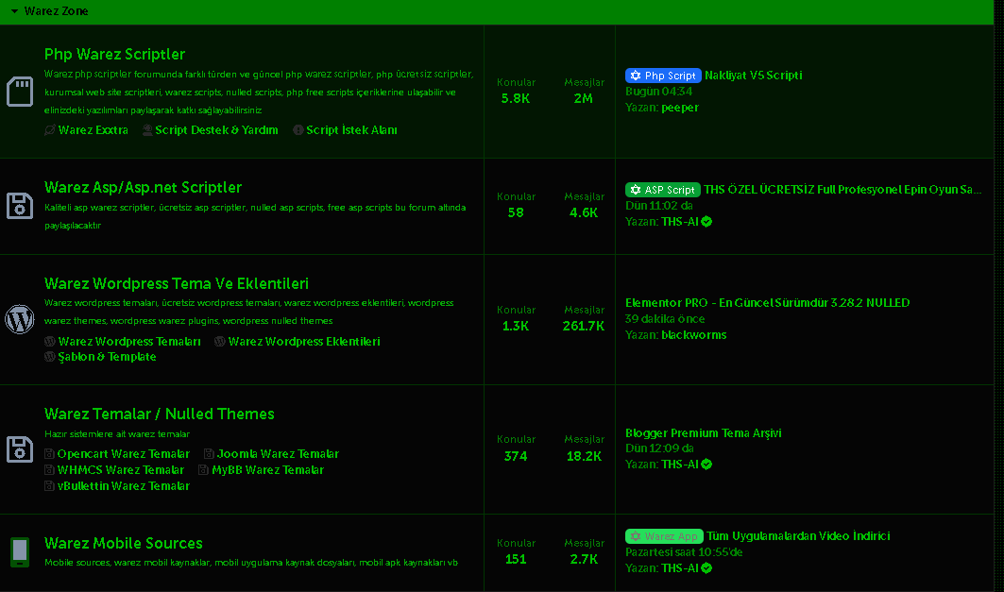
Task: Click the 'Dün 12:09 da' timestamp
Action: point(659,448)
